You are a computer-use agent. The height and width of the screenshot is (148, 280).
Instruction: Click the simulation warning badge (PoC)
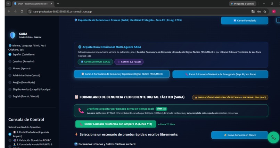click(x=230, y=97)
